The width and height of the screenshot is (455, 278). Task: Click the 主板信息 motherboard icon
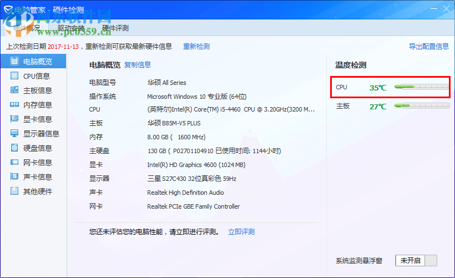[14, 90]
